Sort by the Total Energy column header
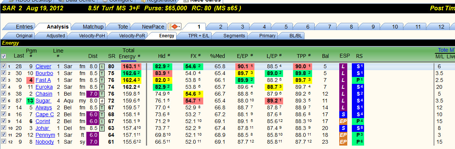The height and width of the screenshot is (149, 455). point(128,53)
